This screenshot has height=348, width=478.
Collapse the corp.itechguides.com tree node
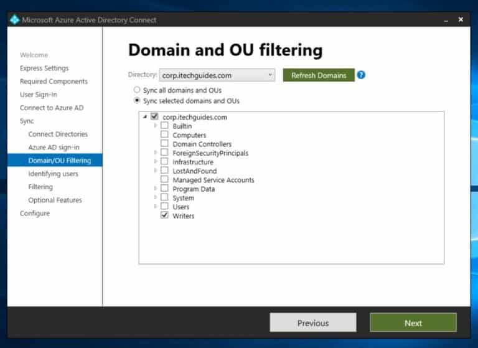click(145, 117)
